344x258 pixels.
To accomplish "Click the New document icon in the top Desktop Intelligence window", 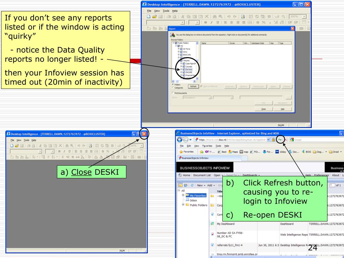I will click(x=148, y=16).
